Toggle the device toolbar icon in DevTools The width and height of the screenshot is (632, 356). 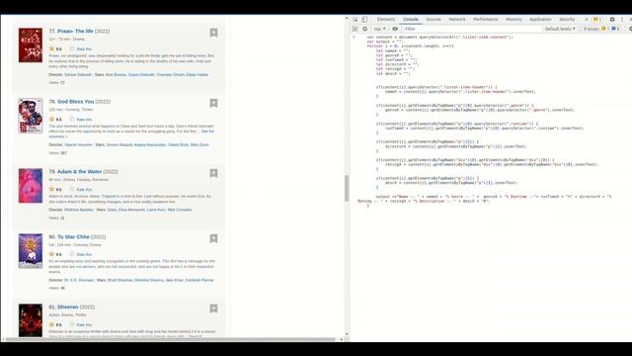click(x=364, y=20)
